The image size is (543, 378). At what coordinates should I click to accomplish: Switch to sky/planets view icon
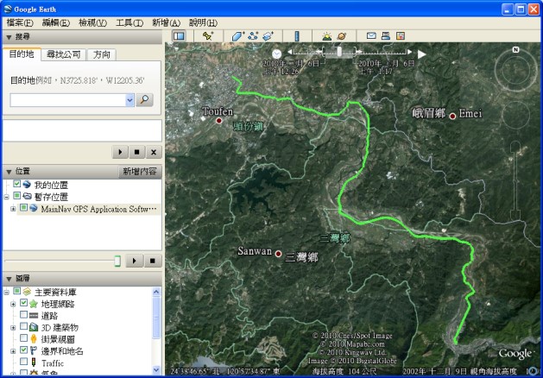tap(342, 36)
